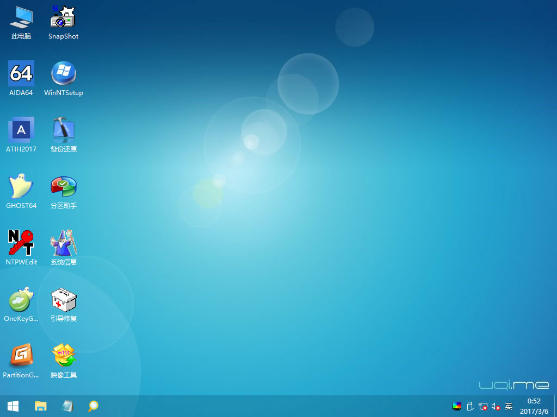Click the colorful display tray icon
This screenshot has height=417, width=557.
(x=457, y=406)
